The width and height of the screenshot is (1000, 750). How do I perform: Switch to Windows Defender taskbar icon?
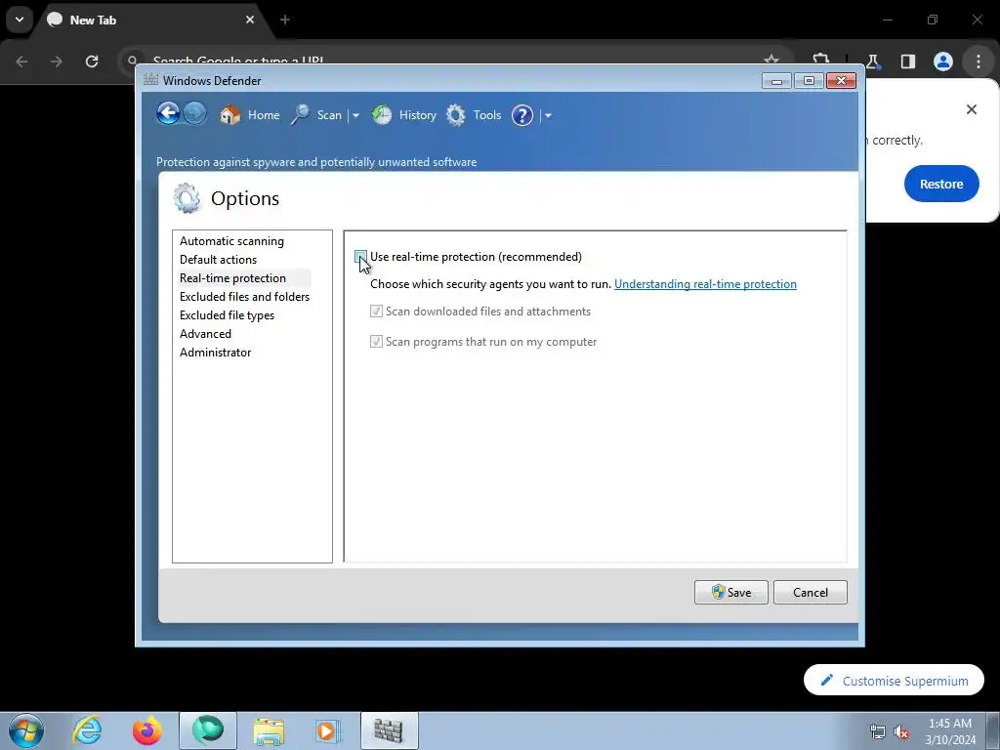pos(389,730)
